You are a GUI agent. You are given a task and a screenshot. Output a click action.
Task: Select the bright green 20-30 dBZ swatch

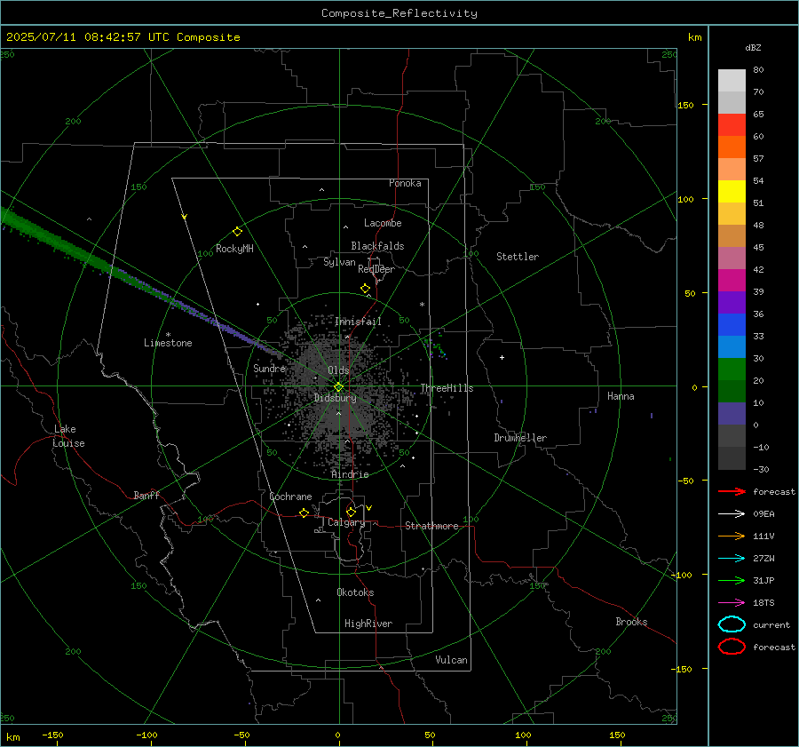(732, 369)
